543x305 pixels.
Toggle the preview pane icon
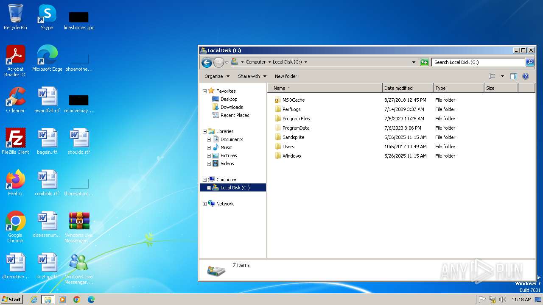click(514, 76)
